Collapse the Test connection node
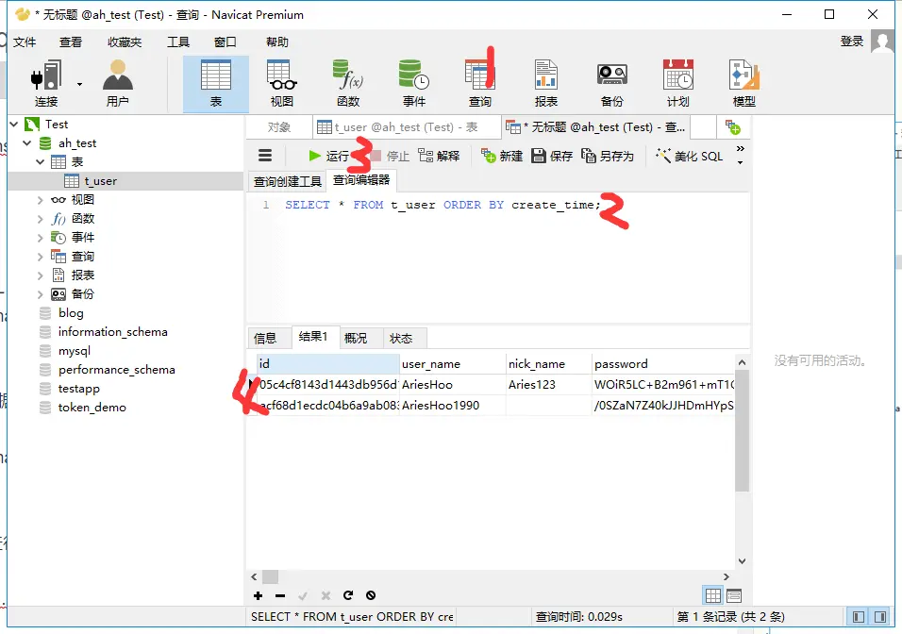The height and width of the screenshot is (634, 902). (14, 125)
